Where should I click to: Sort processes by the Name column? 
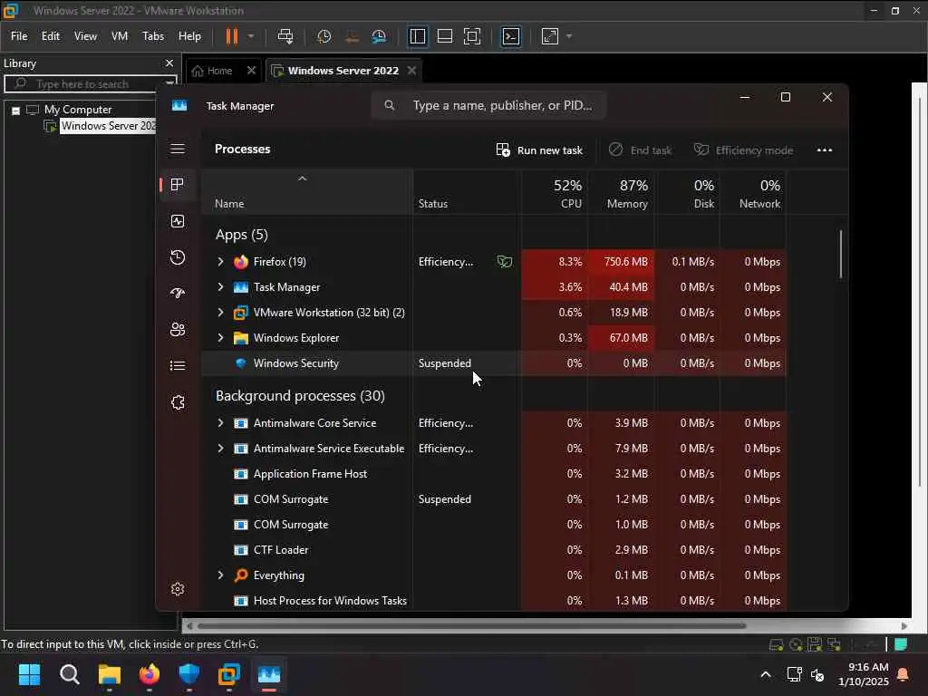tap(307, 192)
